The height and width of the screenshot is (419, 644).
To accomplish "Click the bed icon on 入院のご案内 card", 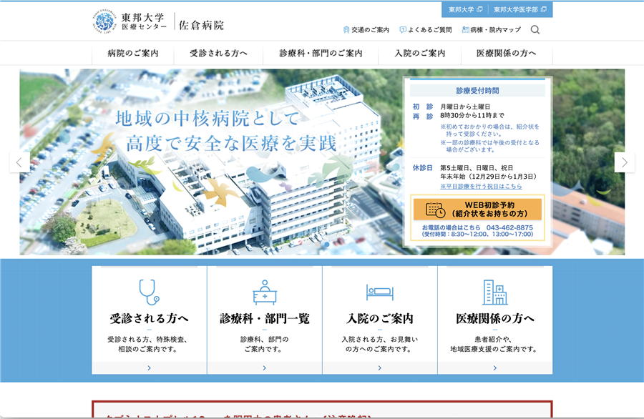I will [380, 292].
